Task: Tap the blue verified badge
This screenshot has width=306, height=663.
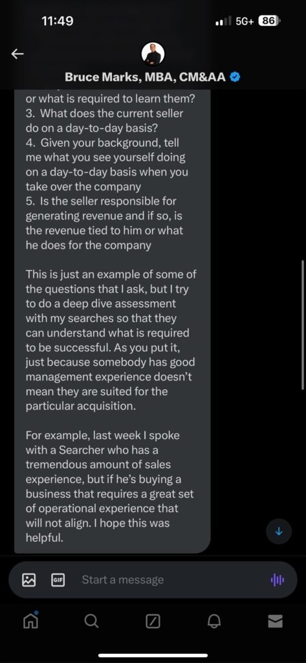Action: pos(235,77)
